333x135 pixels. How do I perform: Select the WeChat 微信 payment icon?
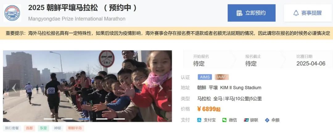224,120
